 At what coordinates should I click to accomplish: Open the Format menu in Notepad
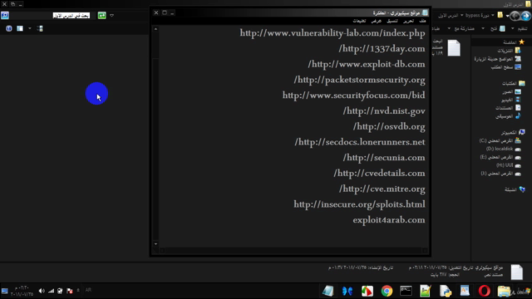392,21
